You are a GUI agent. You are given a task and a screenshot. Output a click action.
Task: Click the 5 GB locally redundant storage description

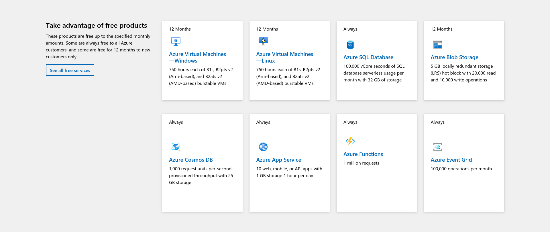463,73
